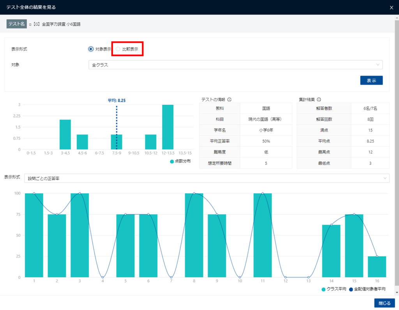Select the 比較表示 radio button

point(118,49)
